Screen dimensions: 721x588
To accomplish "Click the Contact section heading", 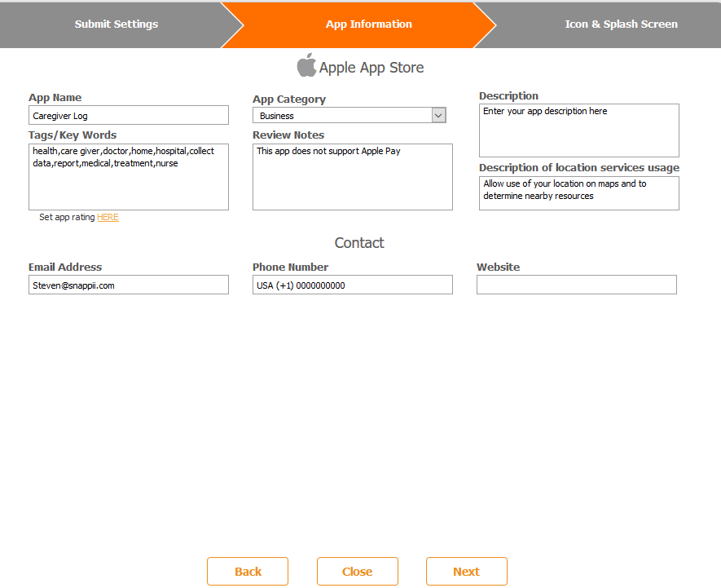I will point(359,243).
